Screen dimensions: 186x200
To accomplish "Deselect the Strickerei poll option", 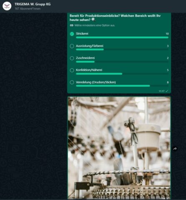I will [72, 34].
